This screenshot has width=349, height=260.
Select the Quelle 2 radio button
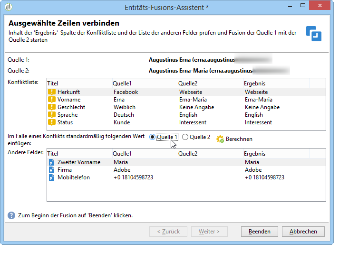pos(185,137)
